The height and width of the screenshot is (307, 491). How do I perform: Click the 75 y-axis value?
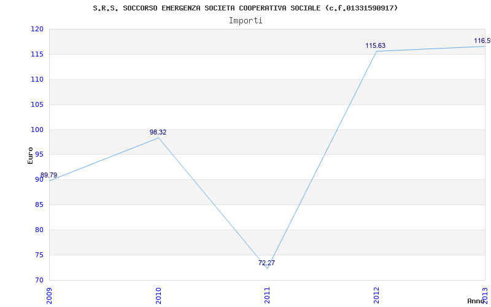click(39, 255)
